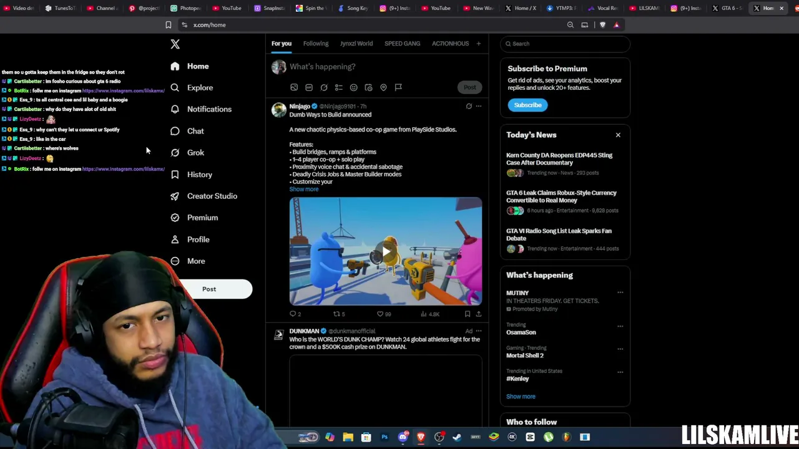Screen dimensions: 799x449
Task: Open options for the OsamaSon trend
Action: 620,326
